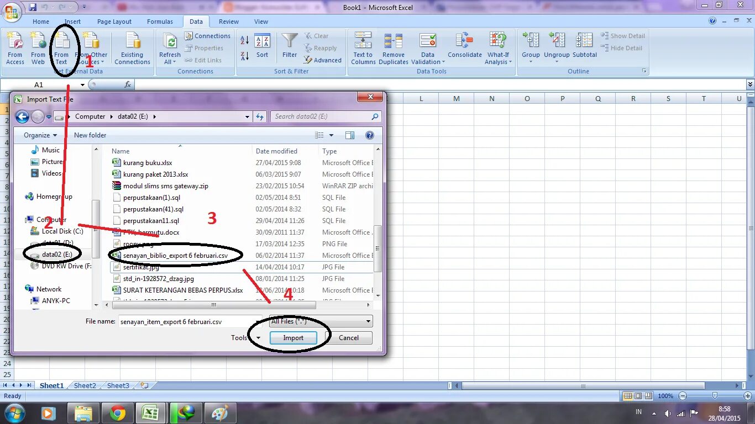Click Hide Detail in Outline group
Image resolution: width=755 pixels, height=424 pixels.
622,48
